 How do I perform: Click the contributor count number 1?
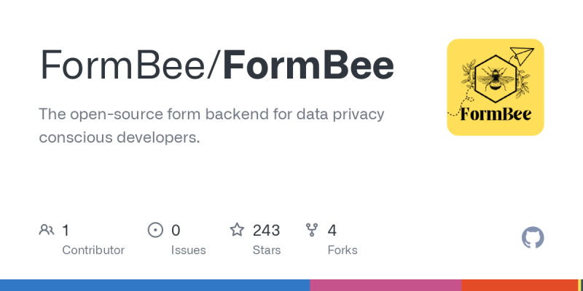pyautogui.click(x=66, y=231)
